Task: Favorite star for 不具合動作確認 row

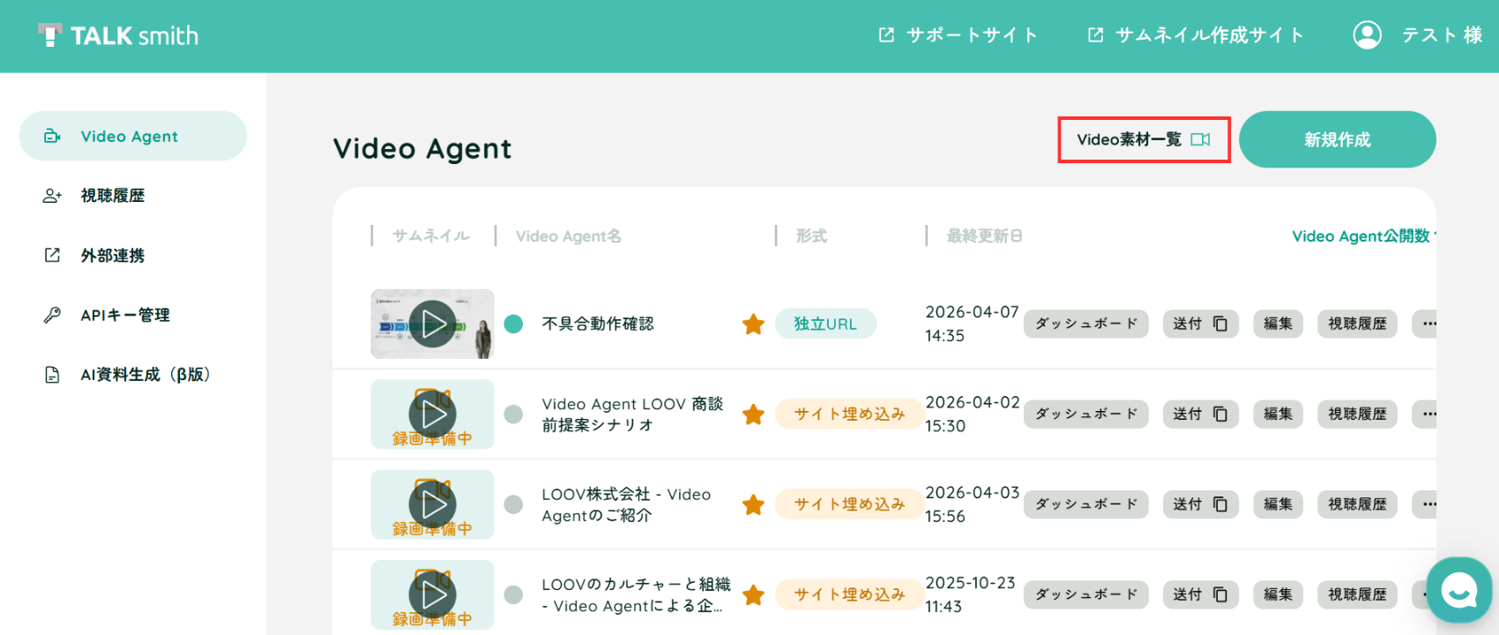Action: 753,325
